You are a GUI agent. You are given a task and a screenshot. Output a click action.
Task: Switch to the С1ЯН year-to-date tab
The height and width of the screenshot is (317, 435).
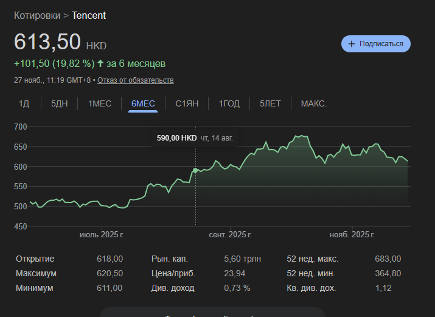[x=187, y=103]
